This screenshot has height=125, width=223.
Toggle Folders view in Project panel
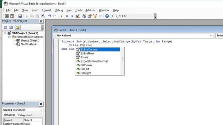click(18, 27)
